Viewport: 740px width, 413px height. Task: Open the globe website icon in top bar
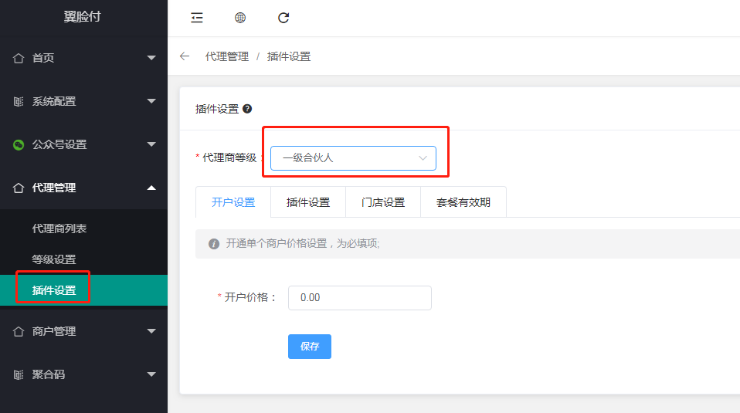click(x=240, y=18)
